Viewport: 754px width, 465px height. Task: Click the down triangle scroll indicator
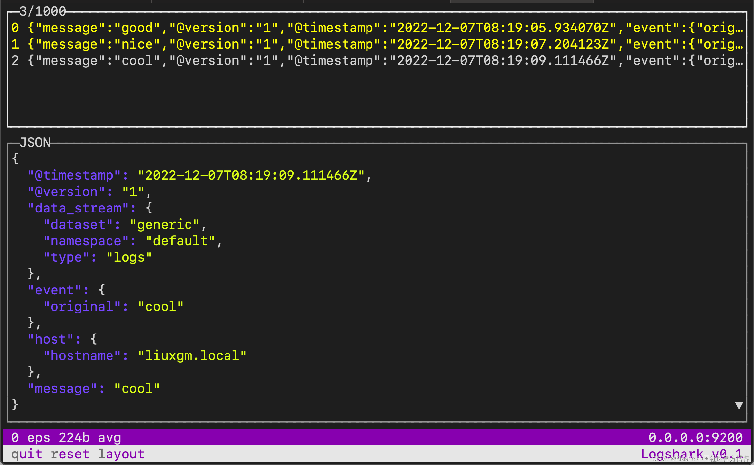tap(738, 405)
